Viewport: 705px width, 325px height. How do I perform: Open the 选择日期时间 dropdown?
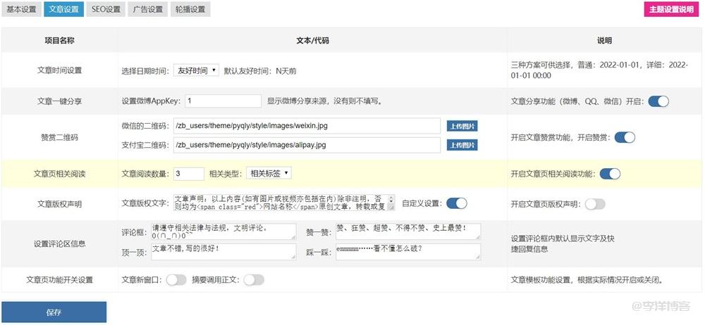195,70
